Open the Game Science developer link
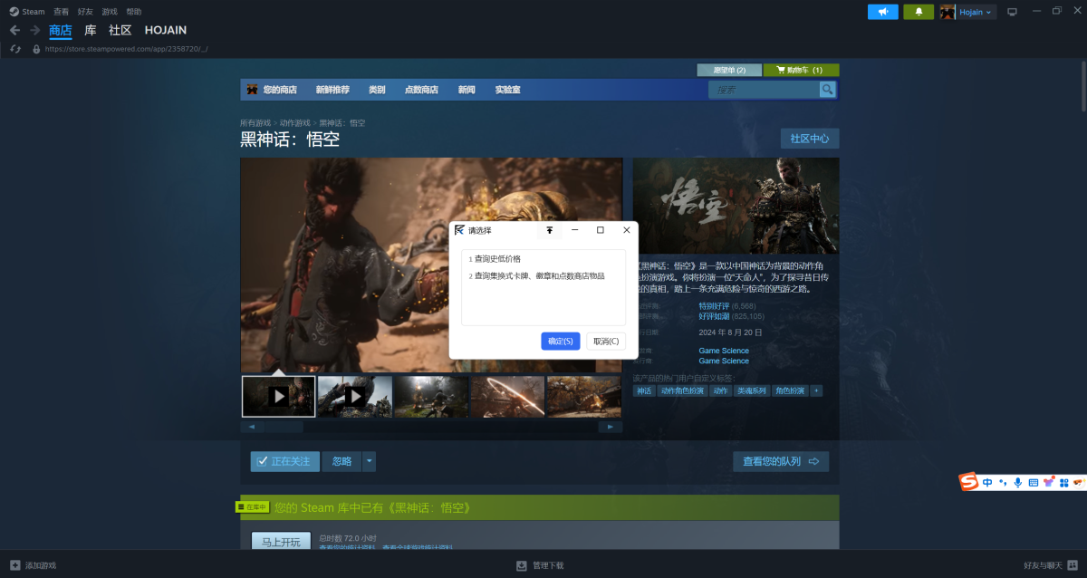Viewport: 1087px width, 578px height. [724, 351]
